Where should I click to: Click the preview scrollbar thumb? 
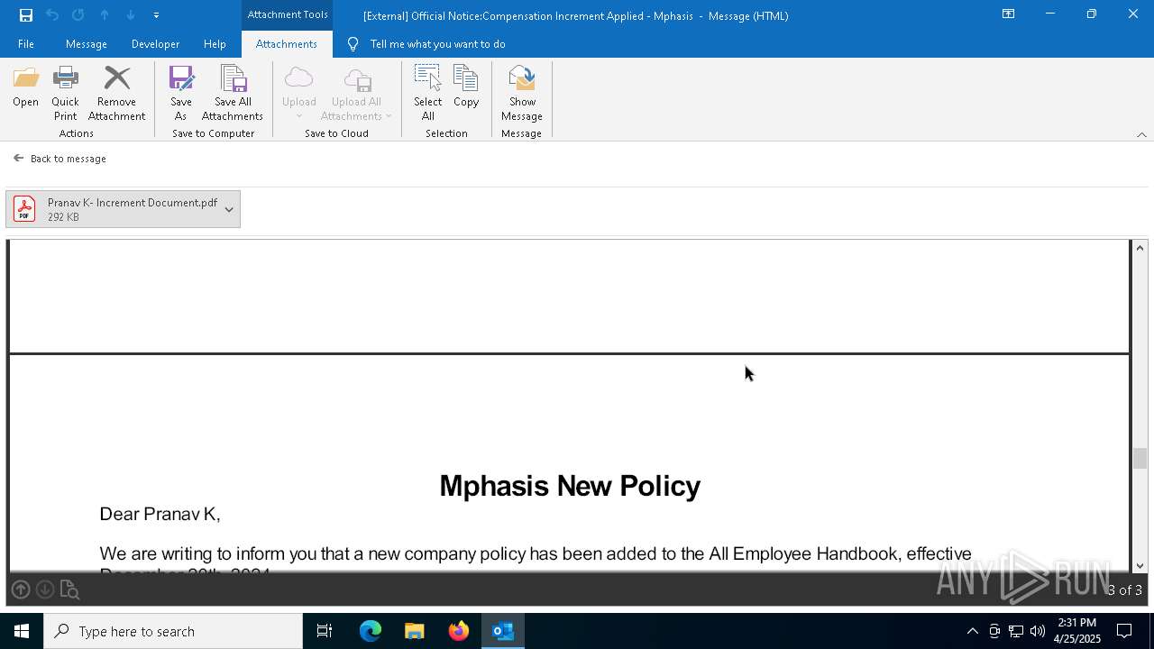(x=1140, y=459)
